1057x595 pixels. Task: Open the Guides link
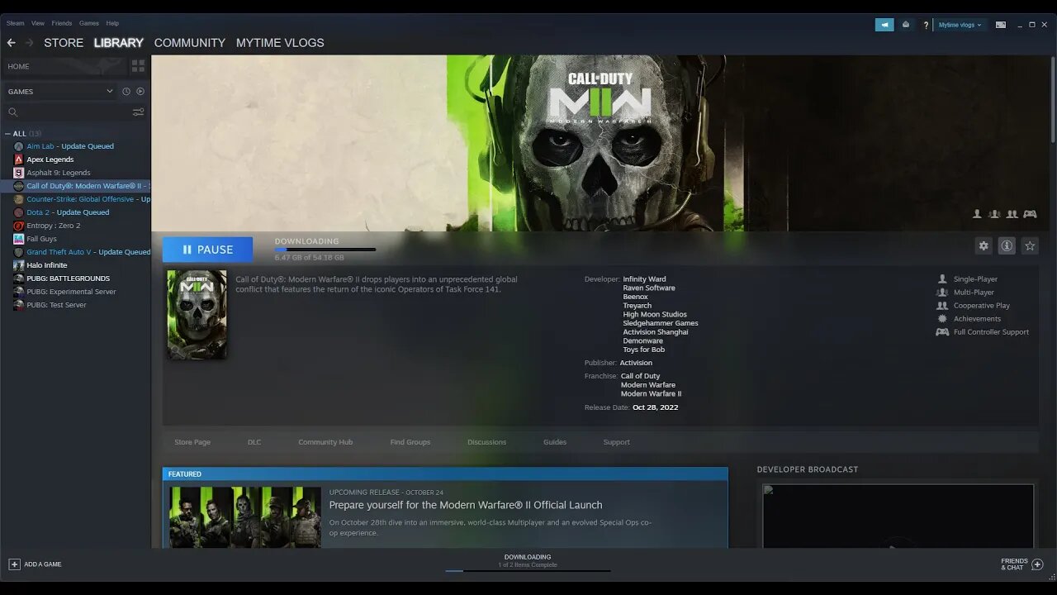555,442
